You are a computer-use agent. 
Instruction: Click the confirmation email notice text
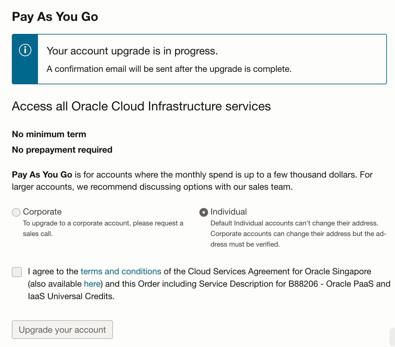click(169, 69)
